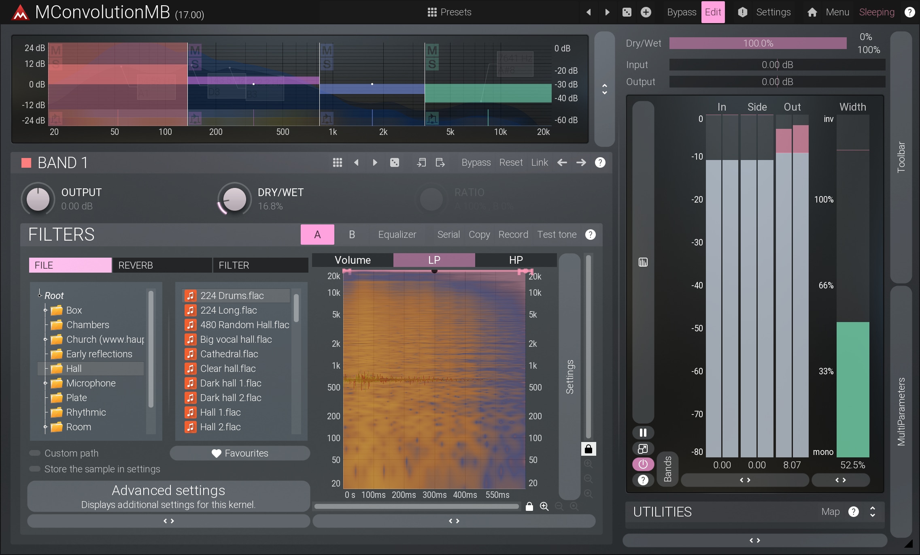Click the random preset dice icon in top bar

click(627, 12)
